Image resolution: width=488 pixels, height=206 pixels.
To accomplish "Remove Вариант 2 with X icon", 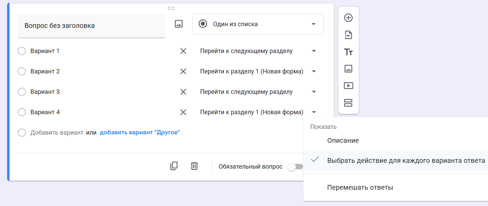I will click(183, 71).
